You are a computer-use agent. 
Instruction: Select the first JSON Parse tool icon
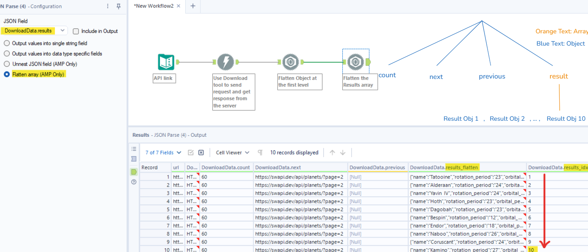click(x=290, y=62)
